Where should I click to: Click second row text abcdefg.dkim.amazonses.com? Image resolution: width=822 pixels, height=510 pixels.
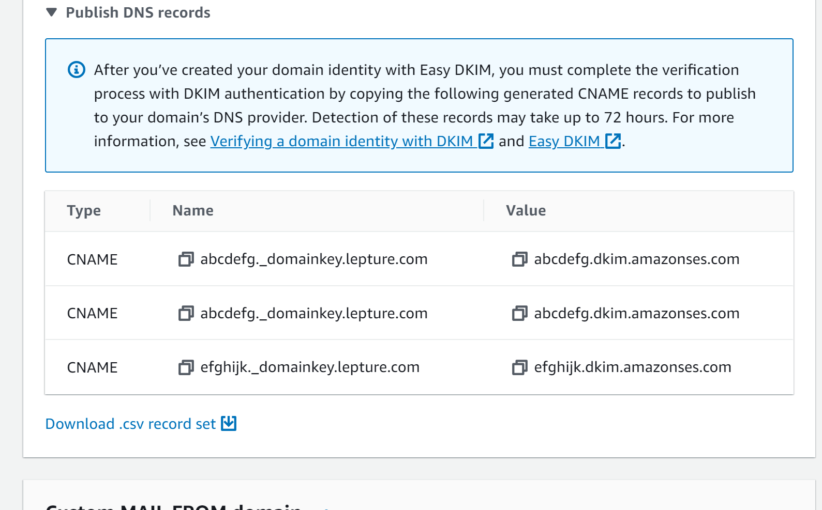click(x=637, y=313)
